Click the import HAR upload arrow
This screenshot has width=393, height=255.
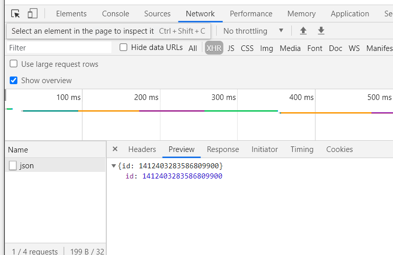coord(303,31)
